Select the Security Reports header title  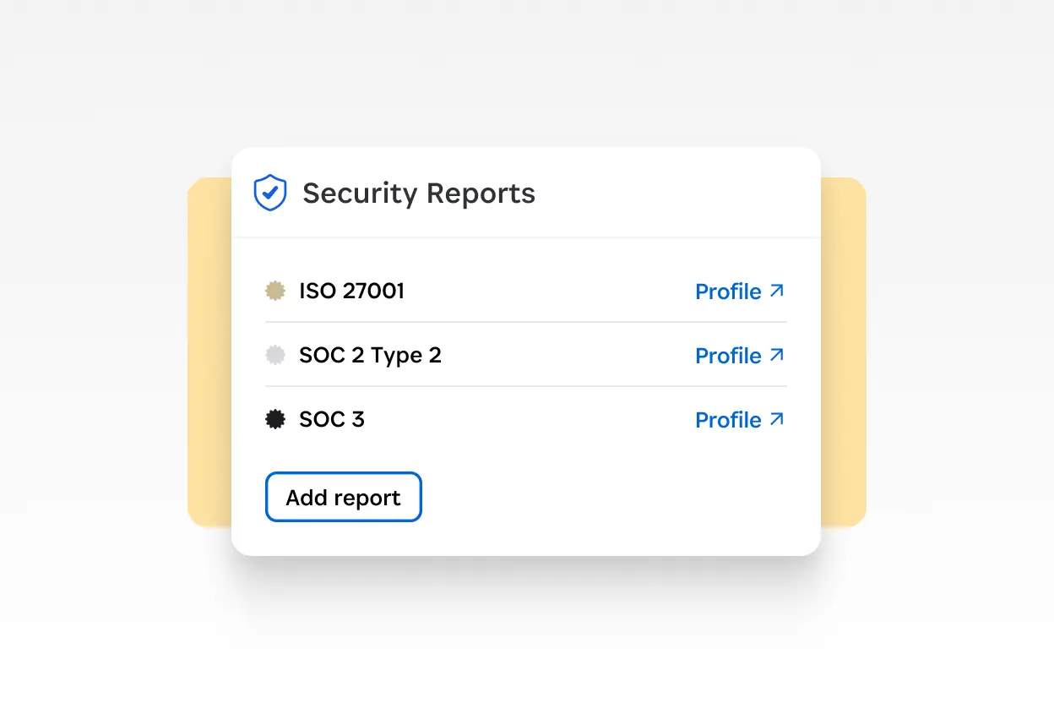coord(419,193)
